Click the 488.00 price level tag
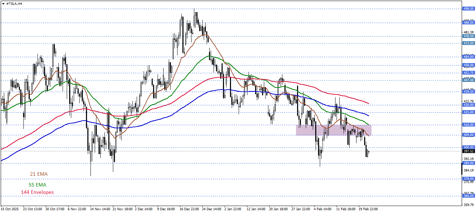The image size is (476, 213). (468, 23)
